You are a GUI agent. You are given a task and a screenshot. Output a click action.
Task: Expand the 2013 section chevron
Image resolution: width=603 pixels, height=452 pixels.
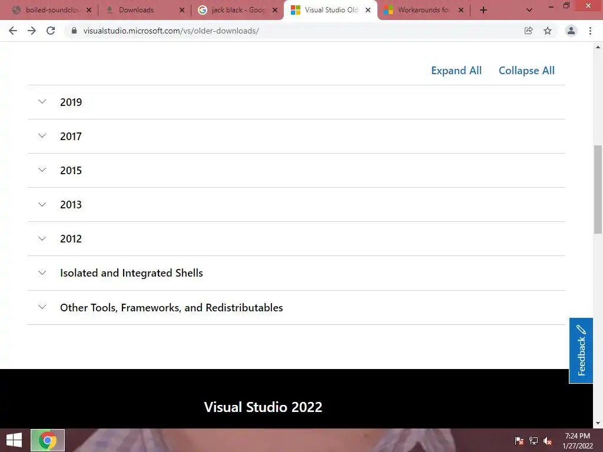pyautogui.click(x=42, y=204)
